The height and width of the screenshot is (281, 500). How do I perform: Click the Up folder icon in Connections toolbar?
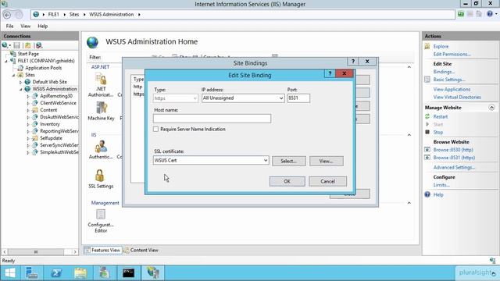point(28,45)
